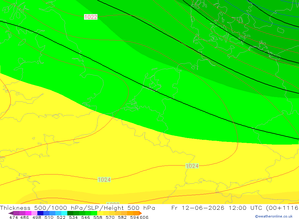
Task: Click the darkest green legend swatch above 534
Action: 70,213
